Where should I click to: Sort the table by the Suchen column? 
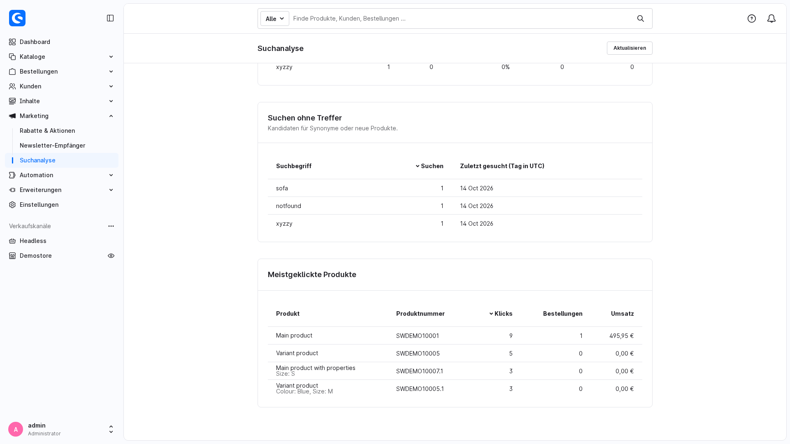pyautogui.click(x=429, y=166)
